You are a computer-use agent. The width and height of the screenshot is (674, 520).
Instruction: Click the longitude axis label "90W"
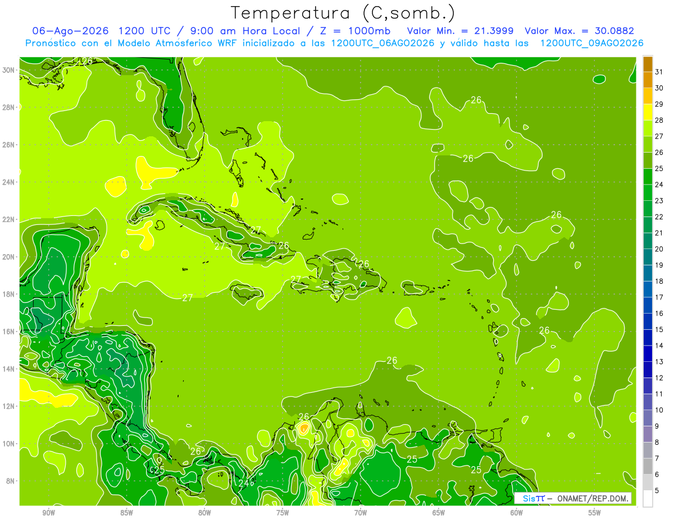[x=48, y=513]
